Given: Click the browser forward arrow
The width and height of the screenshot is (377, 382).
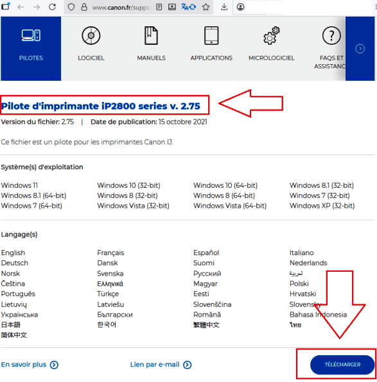Looking at the screenshot, I should 37,7.
